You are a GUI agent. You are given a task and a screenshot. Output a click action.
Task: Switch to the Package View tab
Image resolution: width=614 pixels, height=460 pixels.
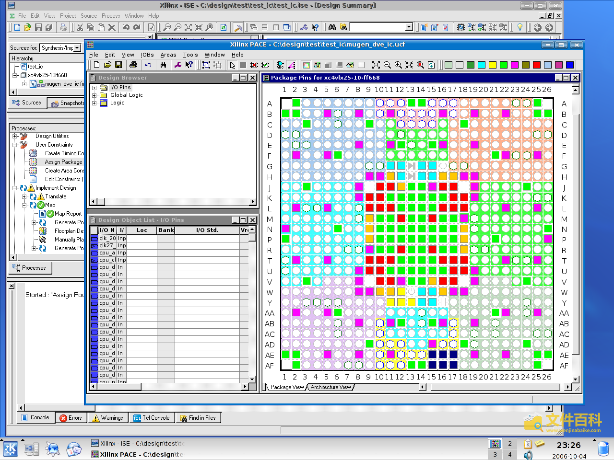287,387
